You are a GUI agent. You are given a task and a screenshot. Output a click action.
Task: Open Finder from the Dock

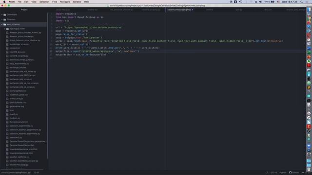point(309,9)
